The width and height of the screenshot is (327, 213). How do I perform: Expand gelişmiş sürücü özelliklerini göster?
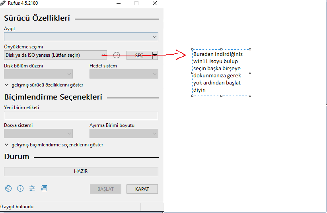44,85
